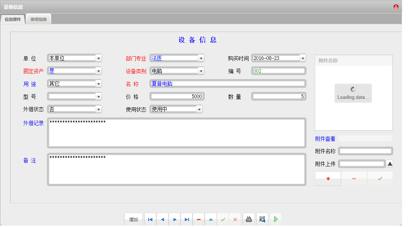Select the 信息操作 tab
Screen dimensions: 410x227
13,19
